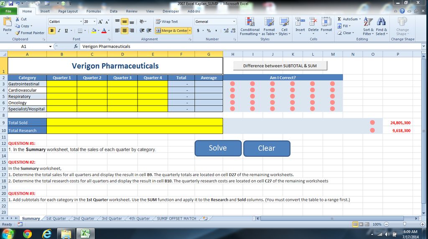This screenshot has width=428, height=239.
Task: Switch to the Formulas ribbon tab
Action: 94,11
